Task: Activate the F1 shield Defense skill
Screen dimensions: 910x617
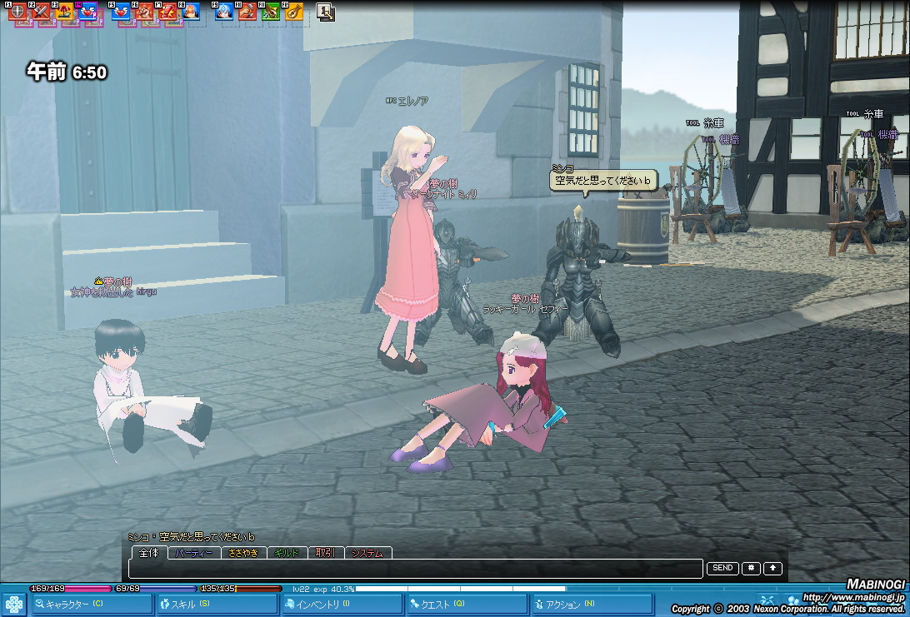Action: point(17,11)
